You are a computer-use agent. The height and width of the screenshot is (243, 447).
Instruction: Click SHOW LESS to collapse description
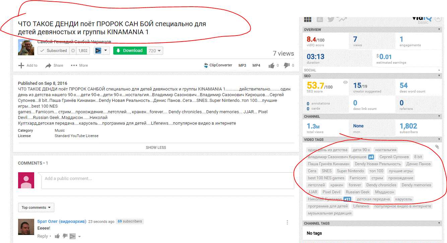click(156, 147)
